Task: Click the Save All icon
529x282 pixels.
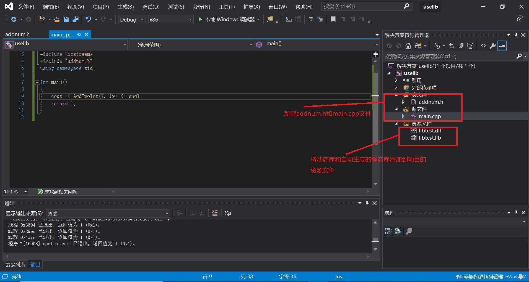Action: 75,19
